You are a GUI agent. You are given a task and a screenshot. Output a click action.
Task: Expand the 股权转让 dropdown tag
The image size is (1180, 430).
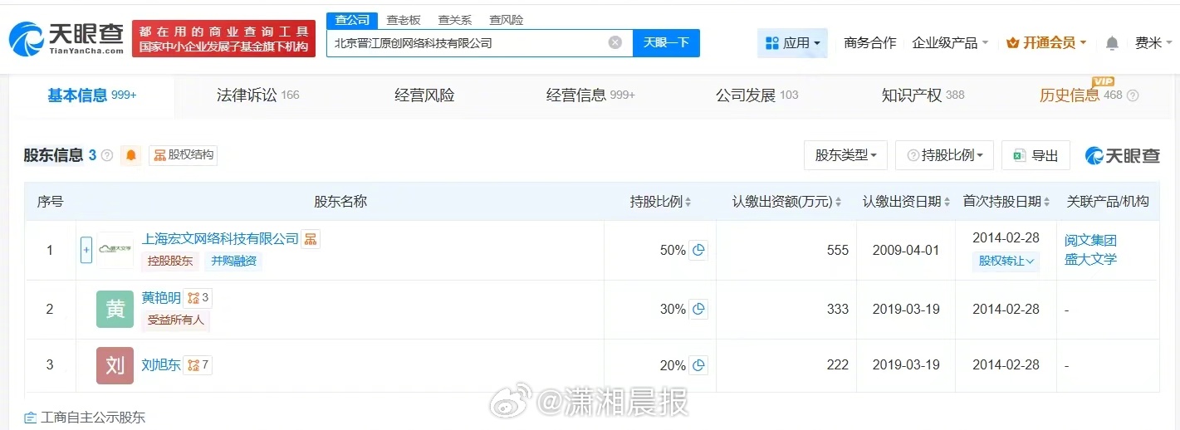tap(1006, 261)
